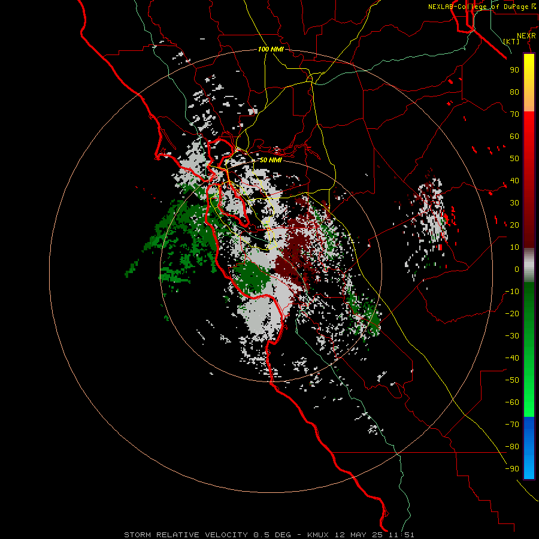The width and height of the screenshot is (539, 539).
Task: Click the 0 value on the velocity scale
Action: (517, 269)
